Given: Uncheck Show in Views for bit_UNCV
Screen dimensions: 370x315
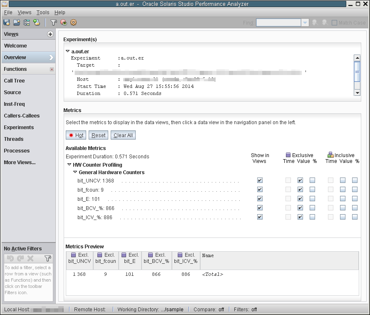Looking at the screenshot, I should coord(260,180).
